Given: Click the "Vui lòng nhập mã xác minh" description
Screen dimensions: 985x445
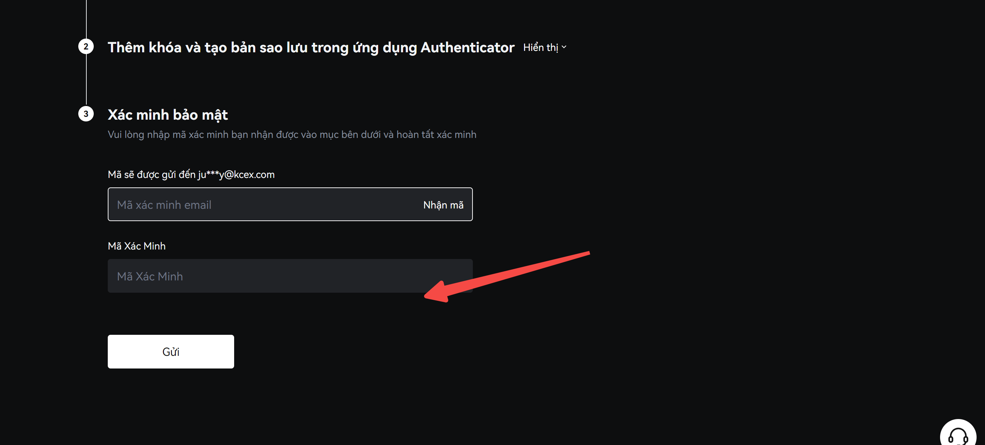Looking at the screenshot, I should tap(292, 134).
